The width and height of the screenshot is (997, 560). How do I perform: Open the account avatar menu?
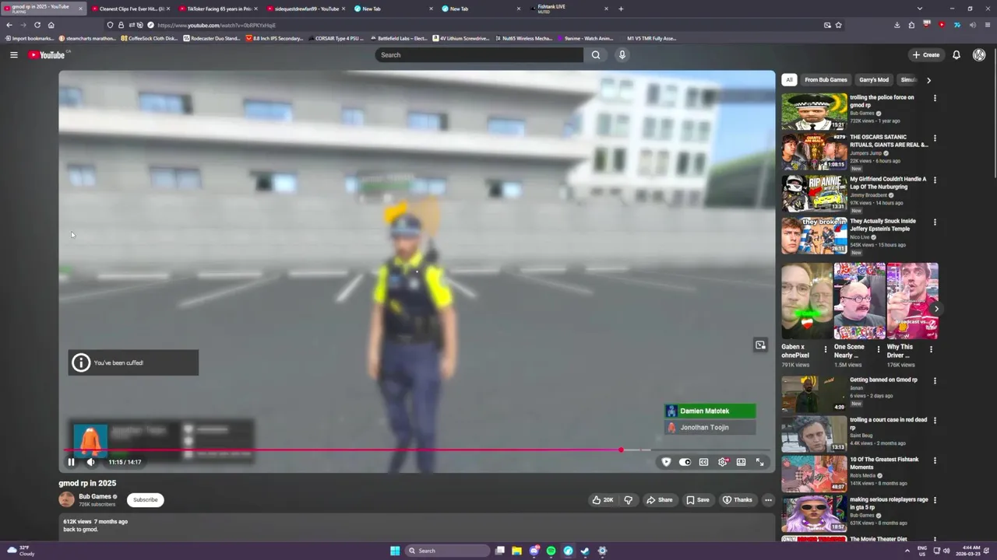979,54
